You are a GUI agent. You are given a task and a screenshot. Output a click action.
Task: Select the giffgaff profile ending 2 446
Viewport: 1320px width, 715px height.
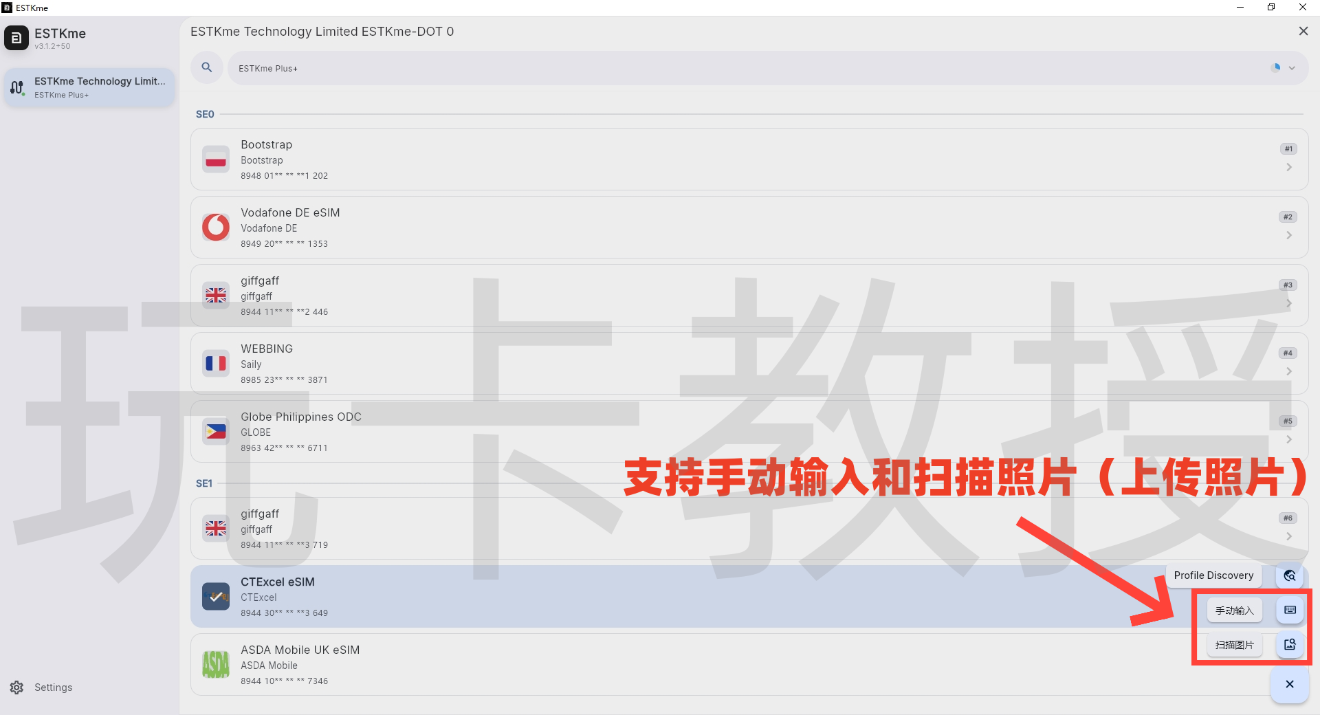click(x=749, y=295)
